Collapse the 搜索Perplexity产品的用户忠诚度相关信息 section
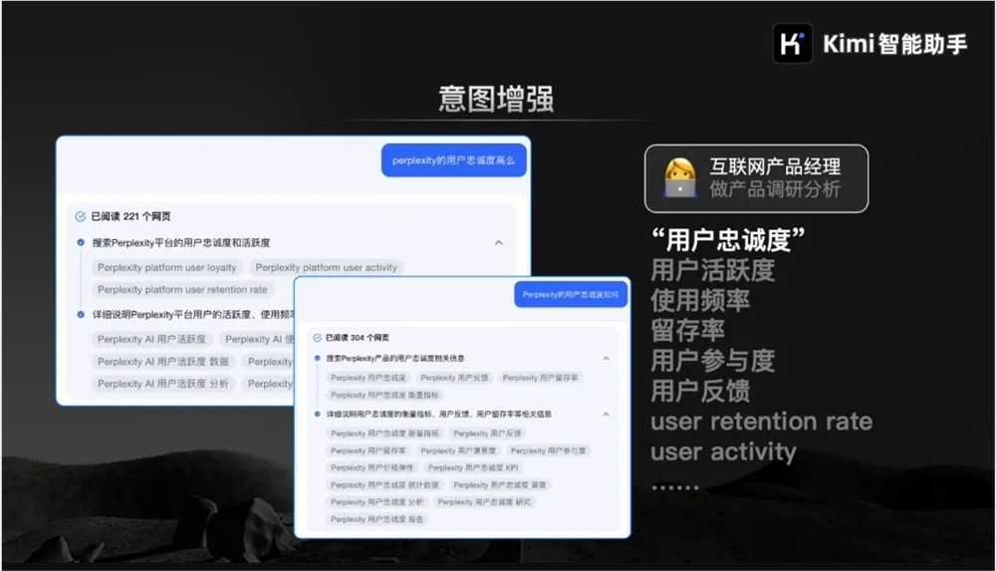 (x=606, y=358)
